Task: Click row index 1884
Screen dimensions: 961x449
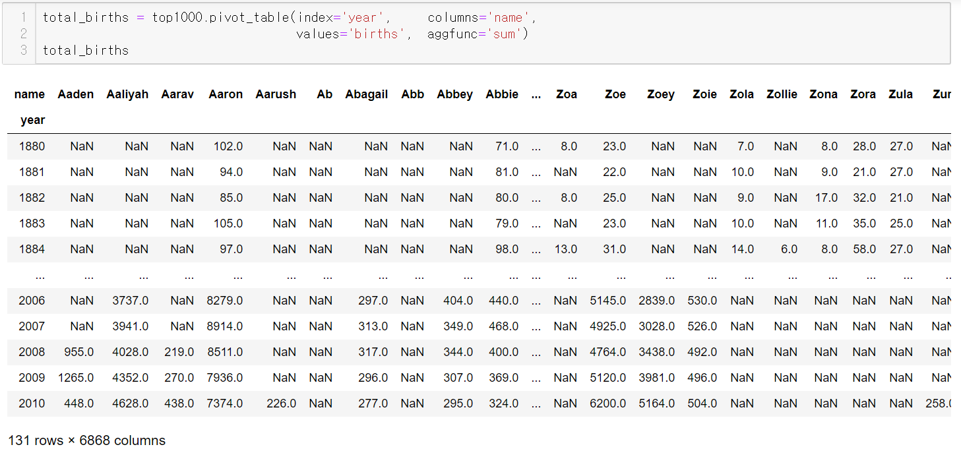Action: pyautogui.click(x=32, y=249)
